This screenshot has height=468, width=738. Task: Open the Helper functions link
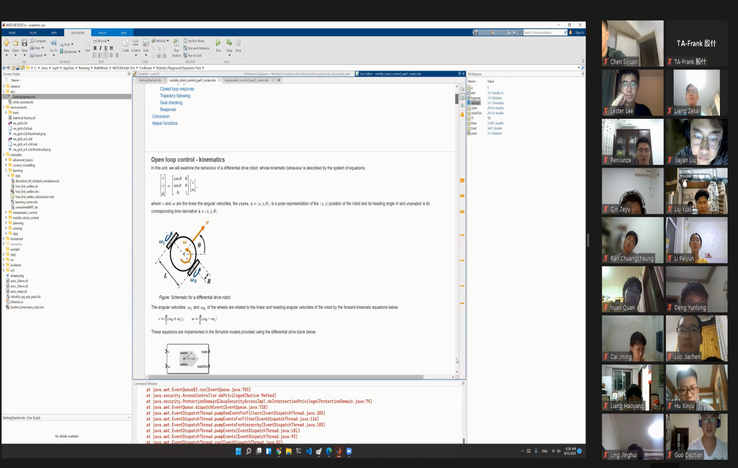pyautogui.click(x=165, y=123)
